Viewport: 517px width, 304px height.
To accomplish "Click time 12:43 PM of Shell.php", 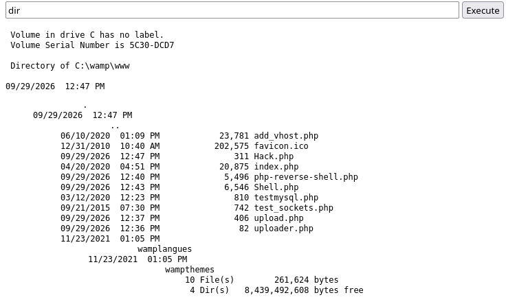I will pyautogui.click(x=140, y=187).
